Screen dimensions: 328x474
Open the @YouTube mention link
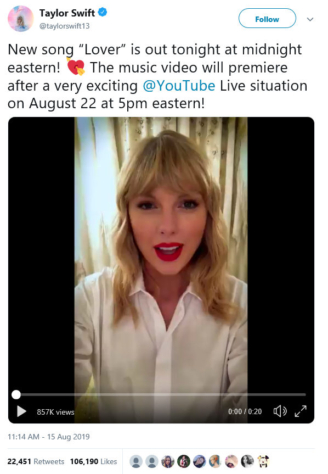click(179, 86)
